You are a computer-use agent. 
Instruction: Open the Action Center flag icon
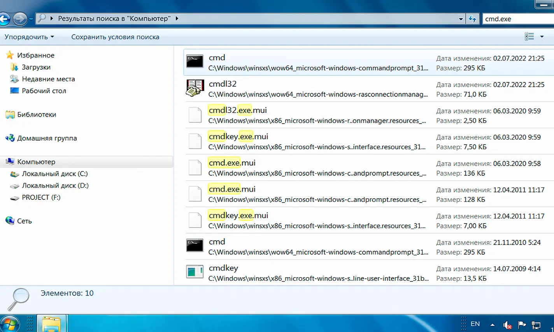pos(522,324)
